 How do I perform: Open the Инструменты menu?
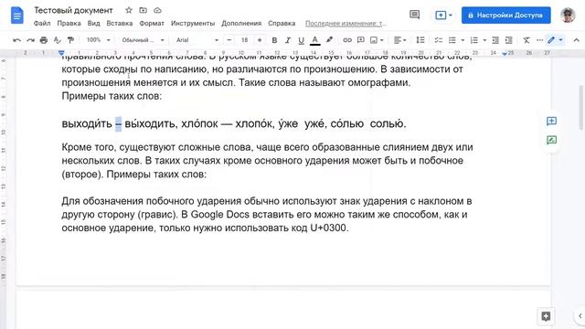pos(193,23)
